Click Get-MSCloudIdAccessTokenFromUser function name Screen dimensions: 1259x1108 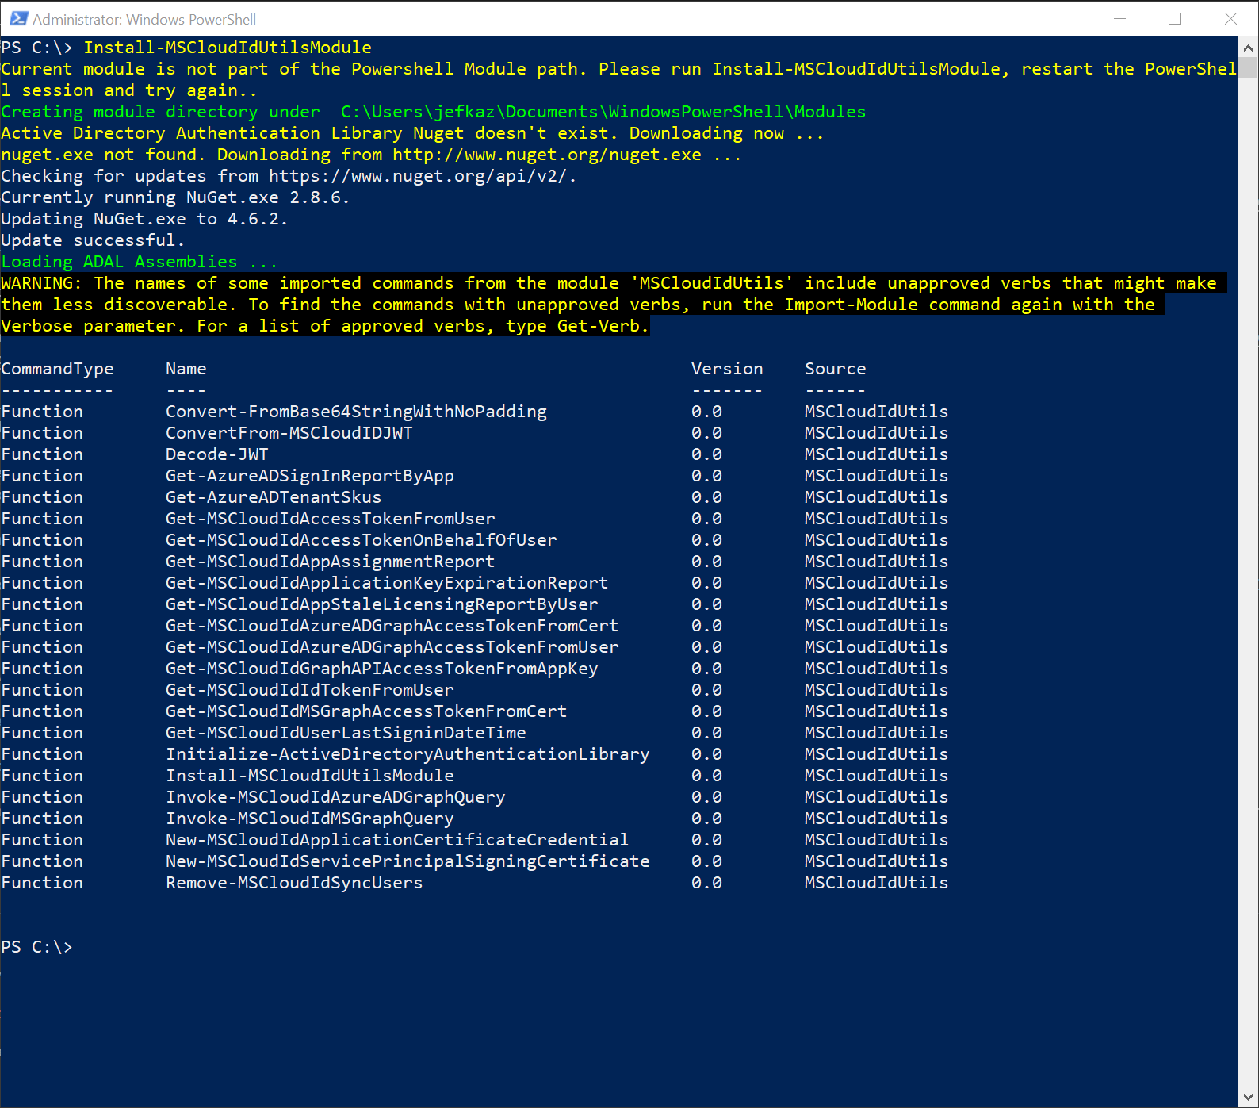[x=331, y=519]
